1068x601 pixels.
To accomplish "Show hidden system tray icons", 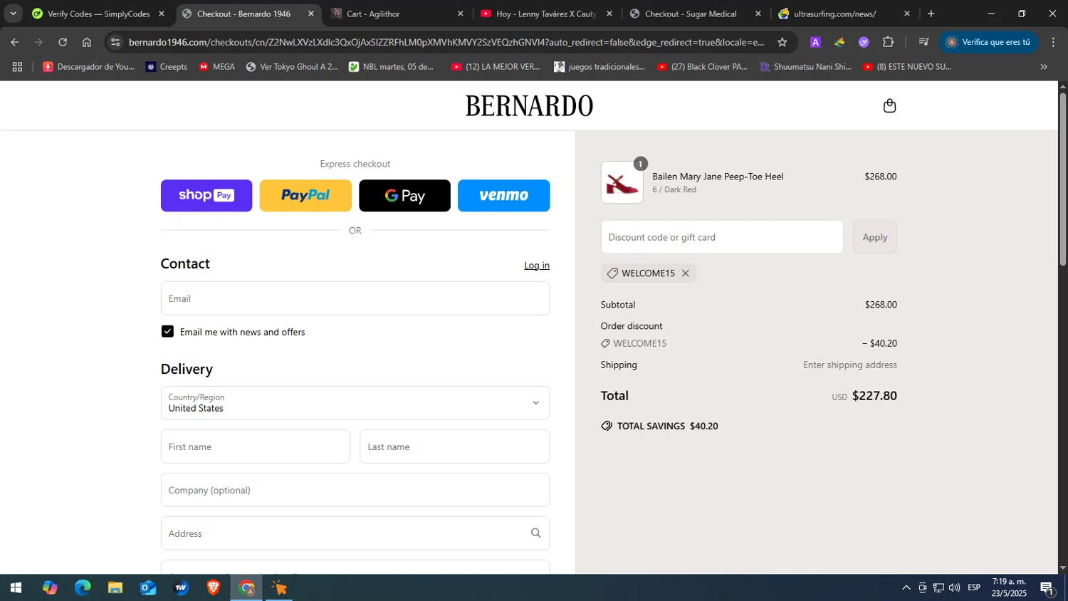I will tap(906, 588).
